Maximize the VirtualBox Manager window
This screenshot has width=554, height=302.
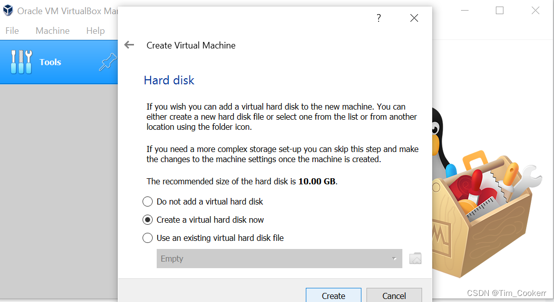499,11
